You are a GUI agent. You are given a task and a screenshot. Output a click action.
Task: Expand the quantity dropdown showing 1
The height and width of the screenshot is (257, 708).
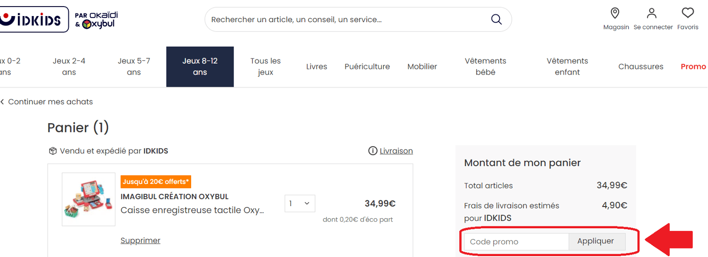(x=300, y=203)
